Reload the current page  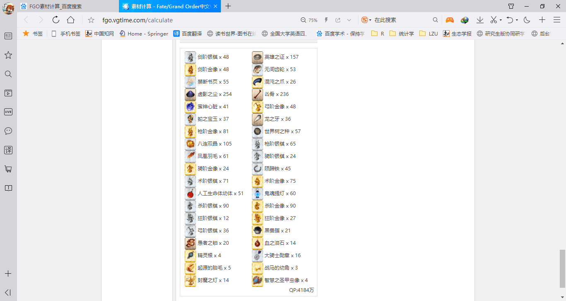(x=56, y=20)
